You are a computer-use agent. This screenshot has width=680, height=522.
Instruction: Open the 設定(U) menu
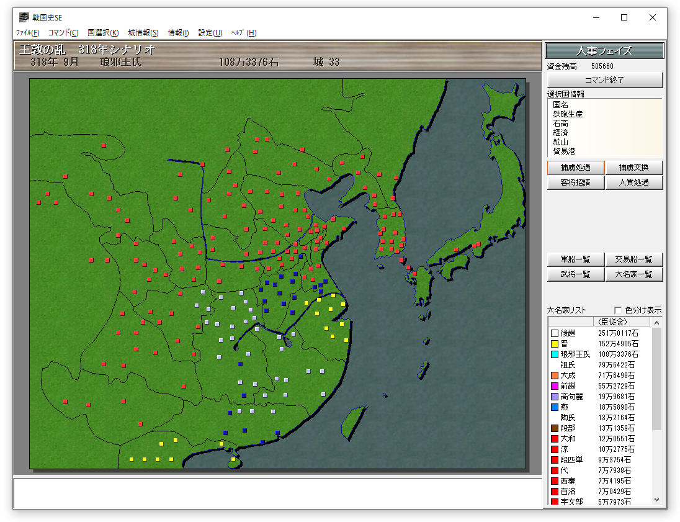(x=210, y=33)
